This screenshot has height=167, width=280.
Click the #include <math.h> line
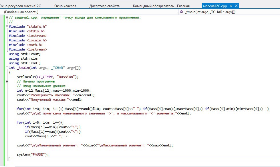(26, 45)
